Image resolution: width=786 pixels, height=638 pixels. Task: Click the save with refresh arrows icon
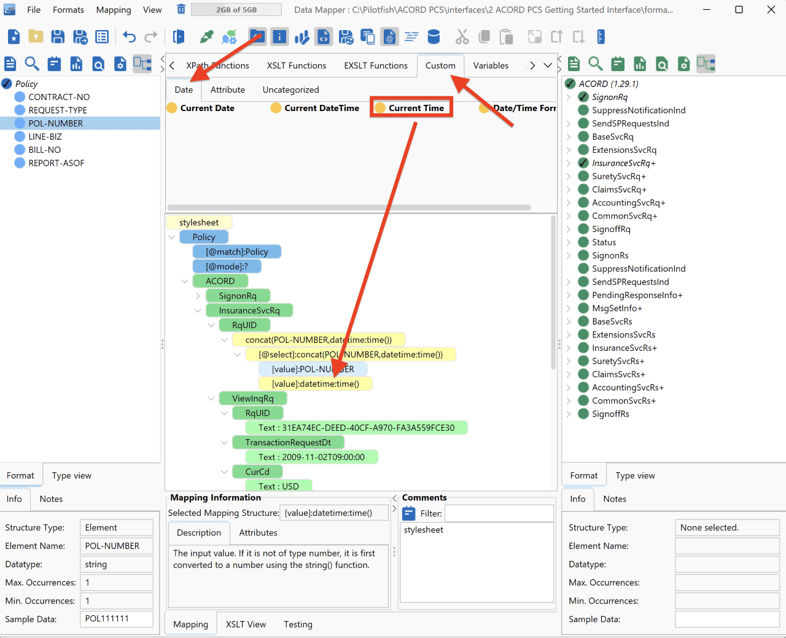[x=346, y=37]
